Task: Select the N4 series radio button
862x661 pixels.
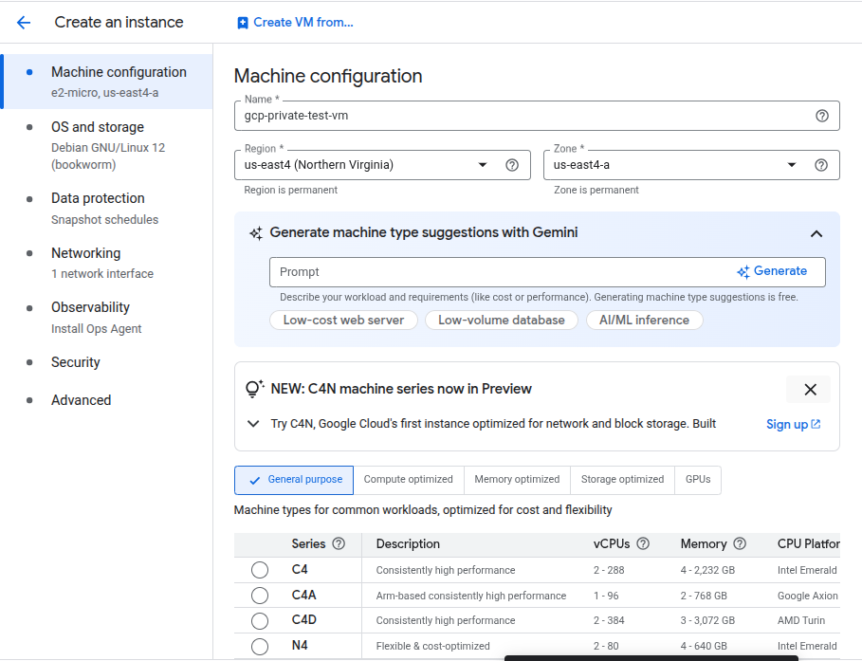Action: click(x=260, y=646)
